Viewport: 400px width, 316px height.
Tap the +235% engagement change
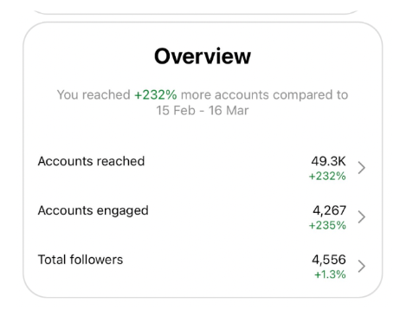click(327, 225)
